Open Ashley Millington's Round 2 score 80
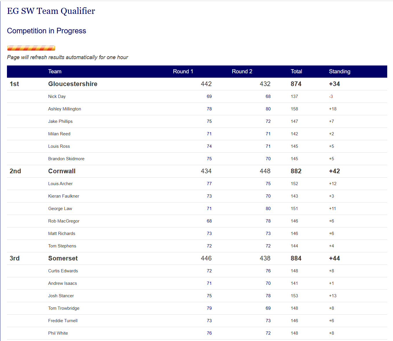The image size is (393, 341). click(x=268, y=109)
